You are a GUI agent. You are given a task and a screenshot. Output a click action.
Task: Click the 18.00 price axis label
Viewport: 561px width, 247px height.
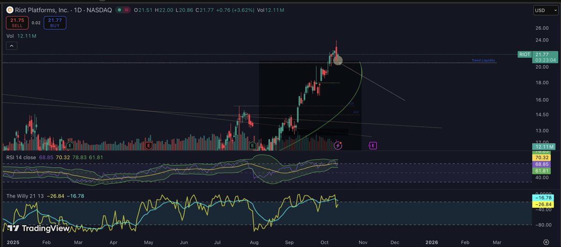click(x=542, y=83)
